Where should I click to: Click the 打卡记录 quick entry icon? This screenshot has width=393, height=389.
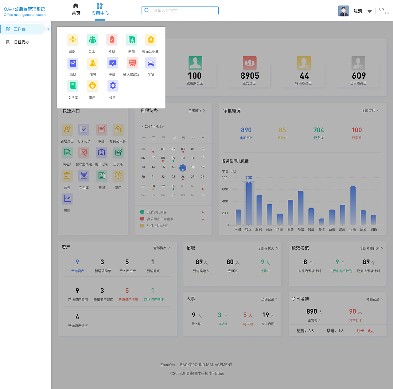84,129
